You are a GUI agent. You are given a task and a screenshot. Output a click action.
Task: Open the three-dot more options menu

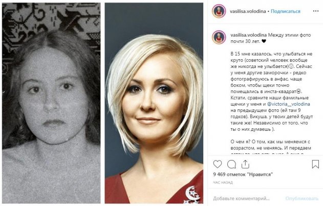click(316, 11)
